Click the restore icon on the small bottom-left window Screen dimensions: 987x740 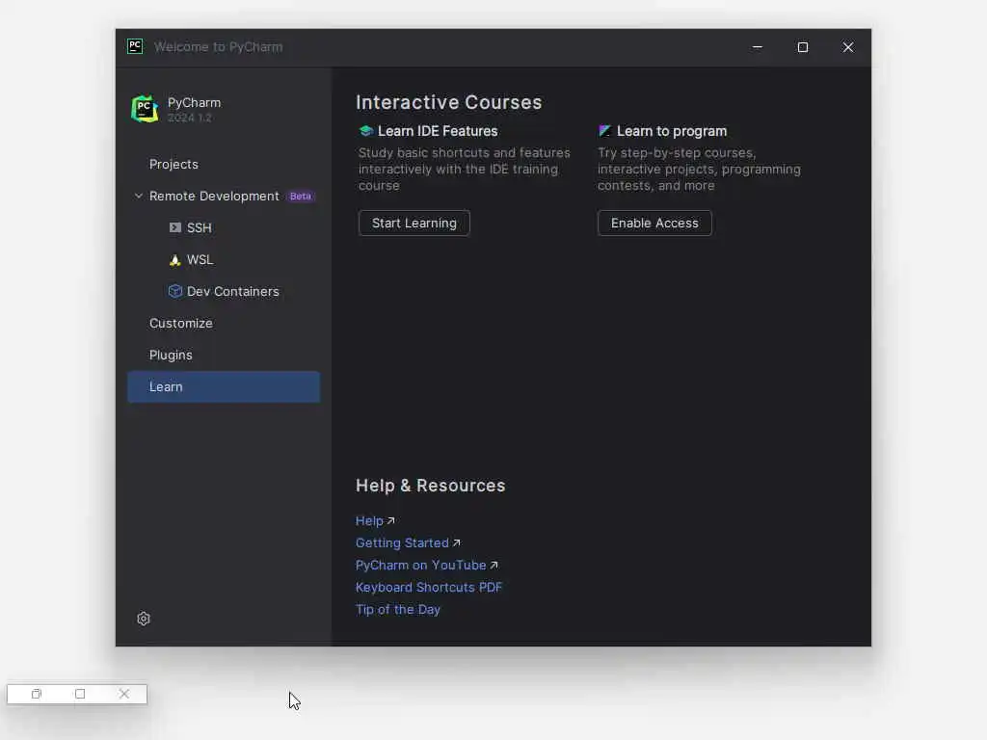pos(36,694)
